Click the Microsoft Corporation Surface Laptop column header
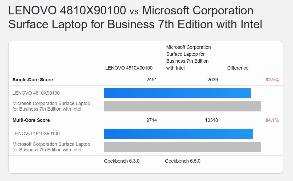The height and width of the screenshot is (181, 293). pyautogui.click(x=188, y=58)
